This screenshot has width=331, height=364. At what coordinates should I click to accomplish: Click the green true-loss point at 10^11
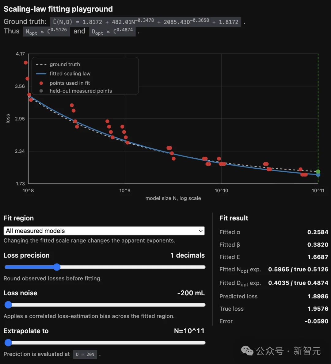coord(318,171)
